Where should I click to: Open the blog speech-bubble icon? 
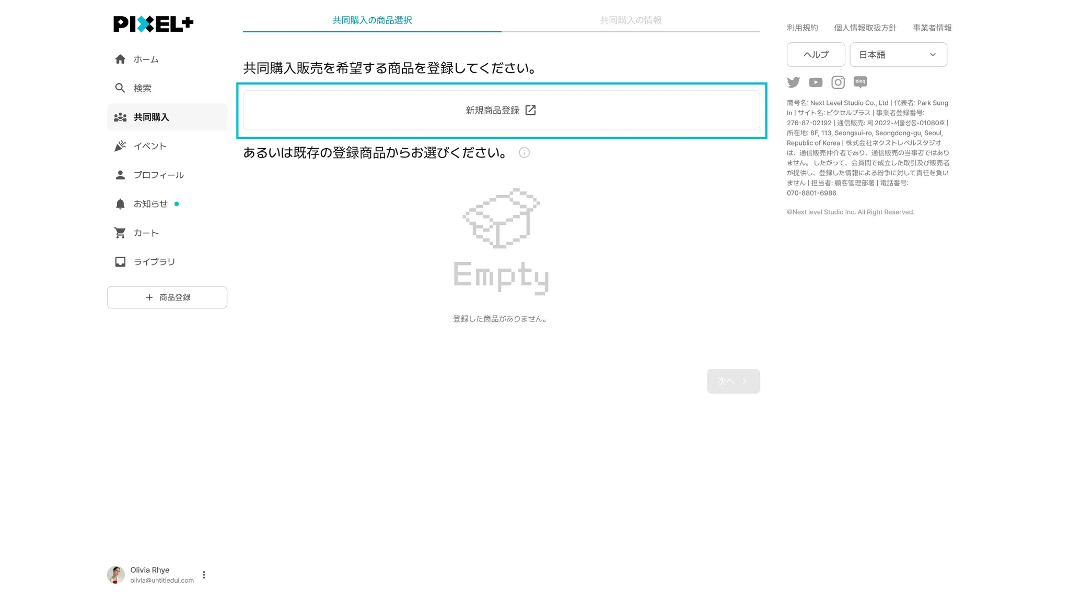[x=860, y=82]
